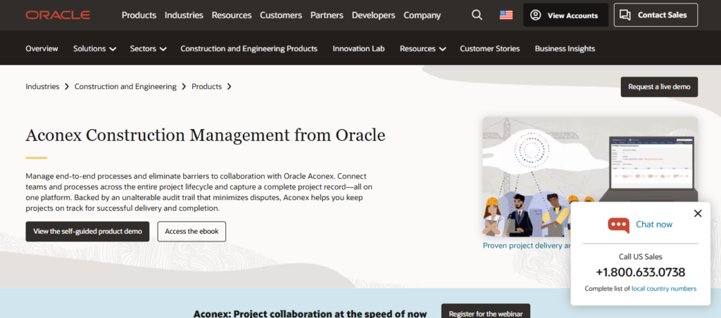The image size is (721, 318).
Task: Expand the secondary Resources dropdown
Action: point(422,48)
